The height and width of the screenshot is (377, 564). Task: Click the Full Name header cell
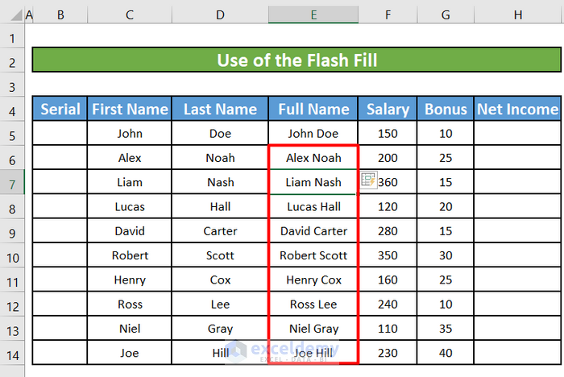[x=313, y=110]
